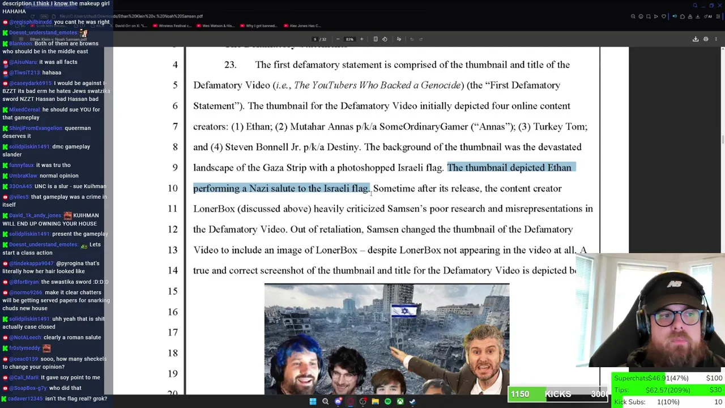
Task: Open the browser's search tabs magnifier
Action: 695,6
